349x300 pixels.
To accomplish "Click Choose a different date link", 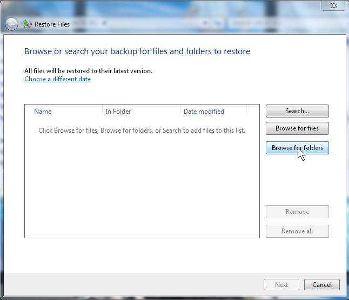I will pyautogui.click(x=58, y=79).
